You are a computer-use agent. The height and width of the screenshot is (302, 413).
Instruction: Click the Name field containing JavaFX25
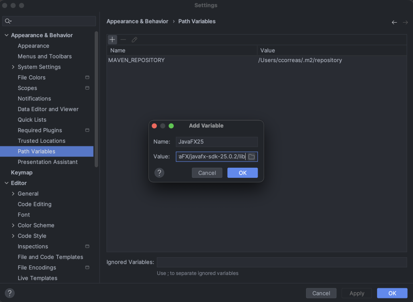(217, 142)
